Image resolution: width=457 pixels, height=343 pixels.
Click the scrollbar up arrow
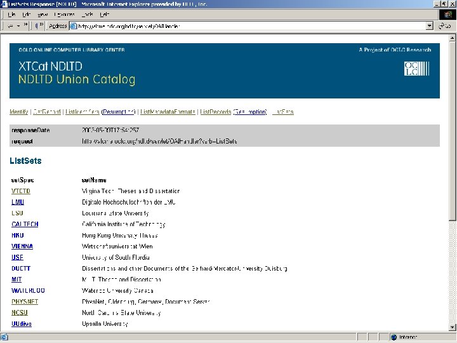click(x=453, y=37)
